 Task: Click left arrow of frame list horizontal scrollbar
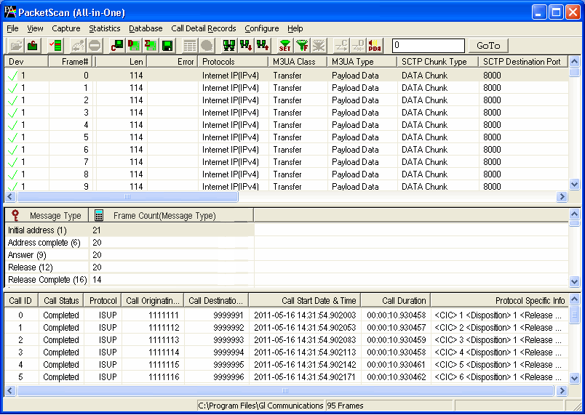point(10,197)
